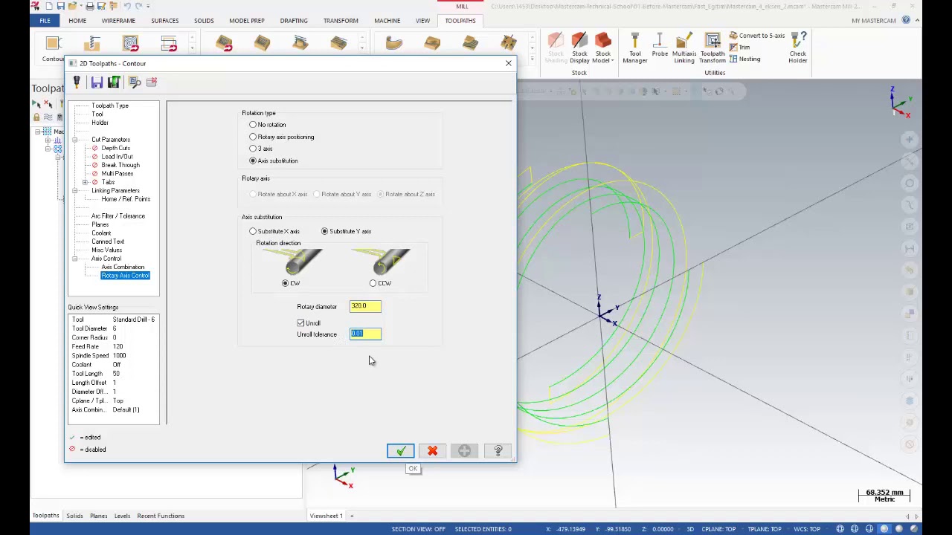Collapse the Axis Control node
The width and height of the screenshot is (952, 535).
tap(74, 259)
